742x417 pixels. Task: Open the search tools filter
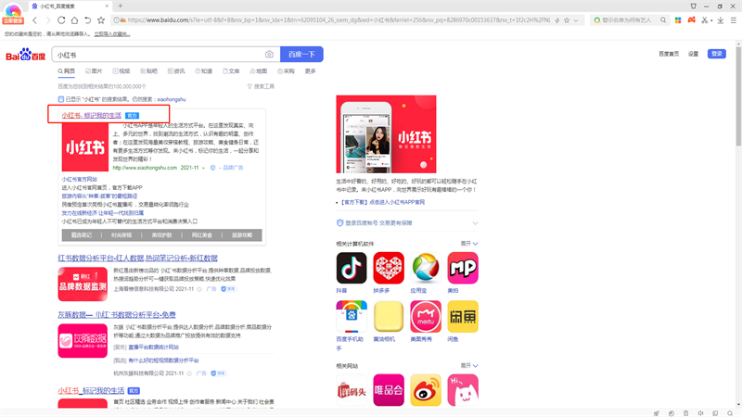(261, 86)
